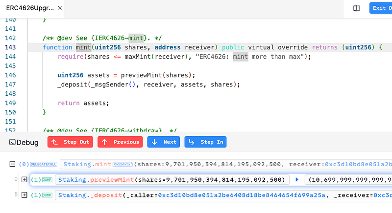This screenshot has width=392, height=213.
Task: Go to the Previous debug step
Action: [x=120, y=142]
